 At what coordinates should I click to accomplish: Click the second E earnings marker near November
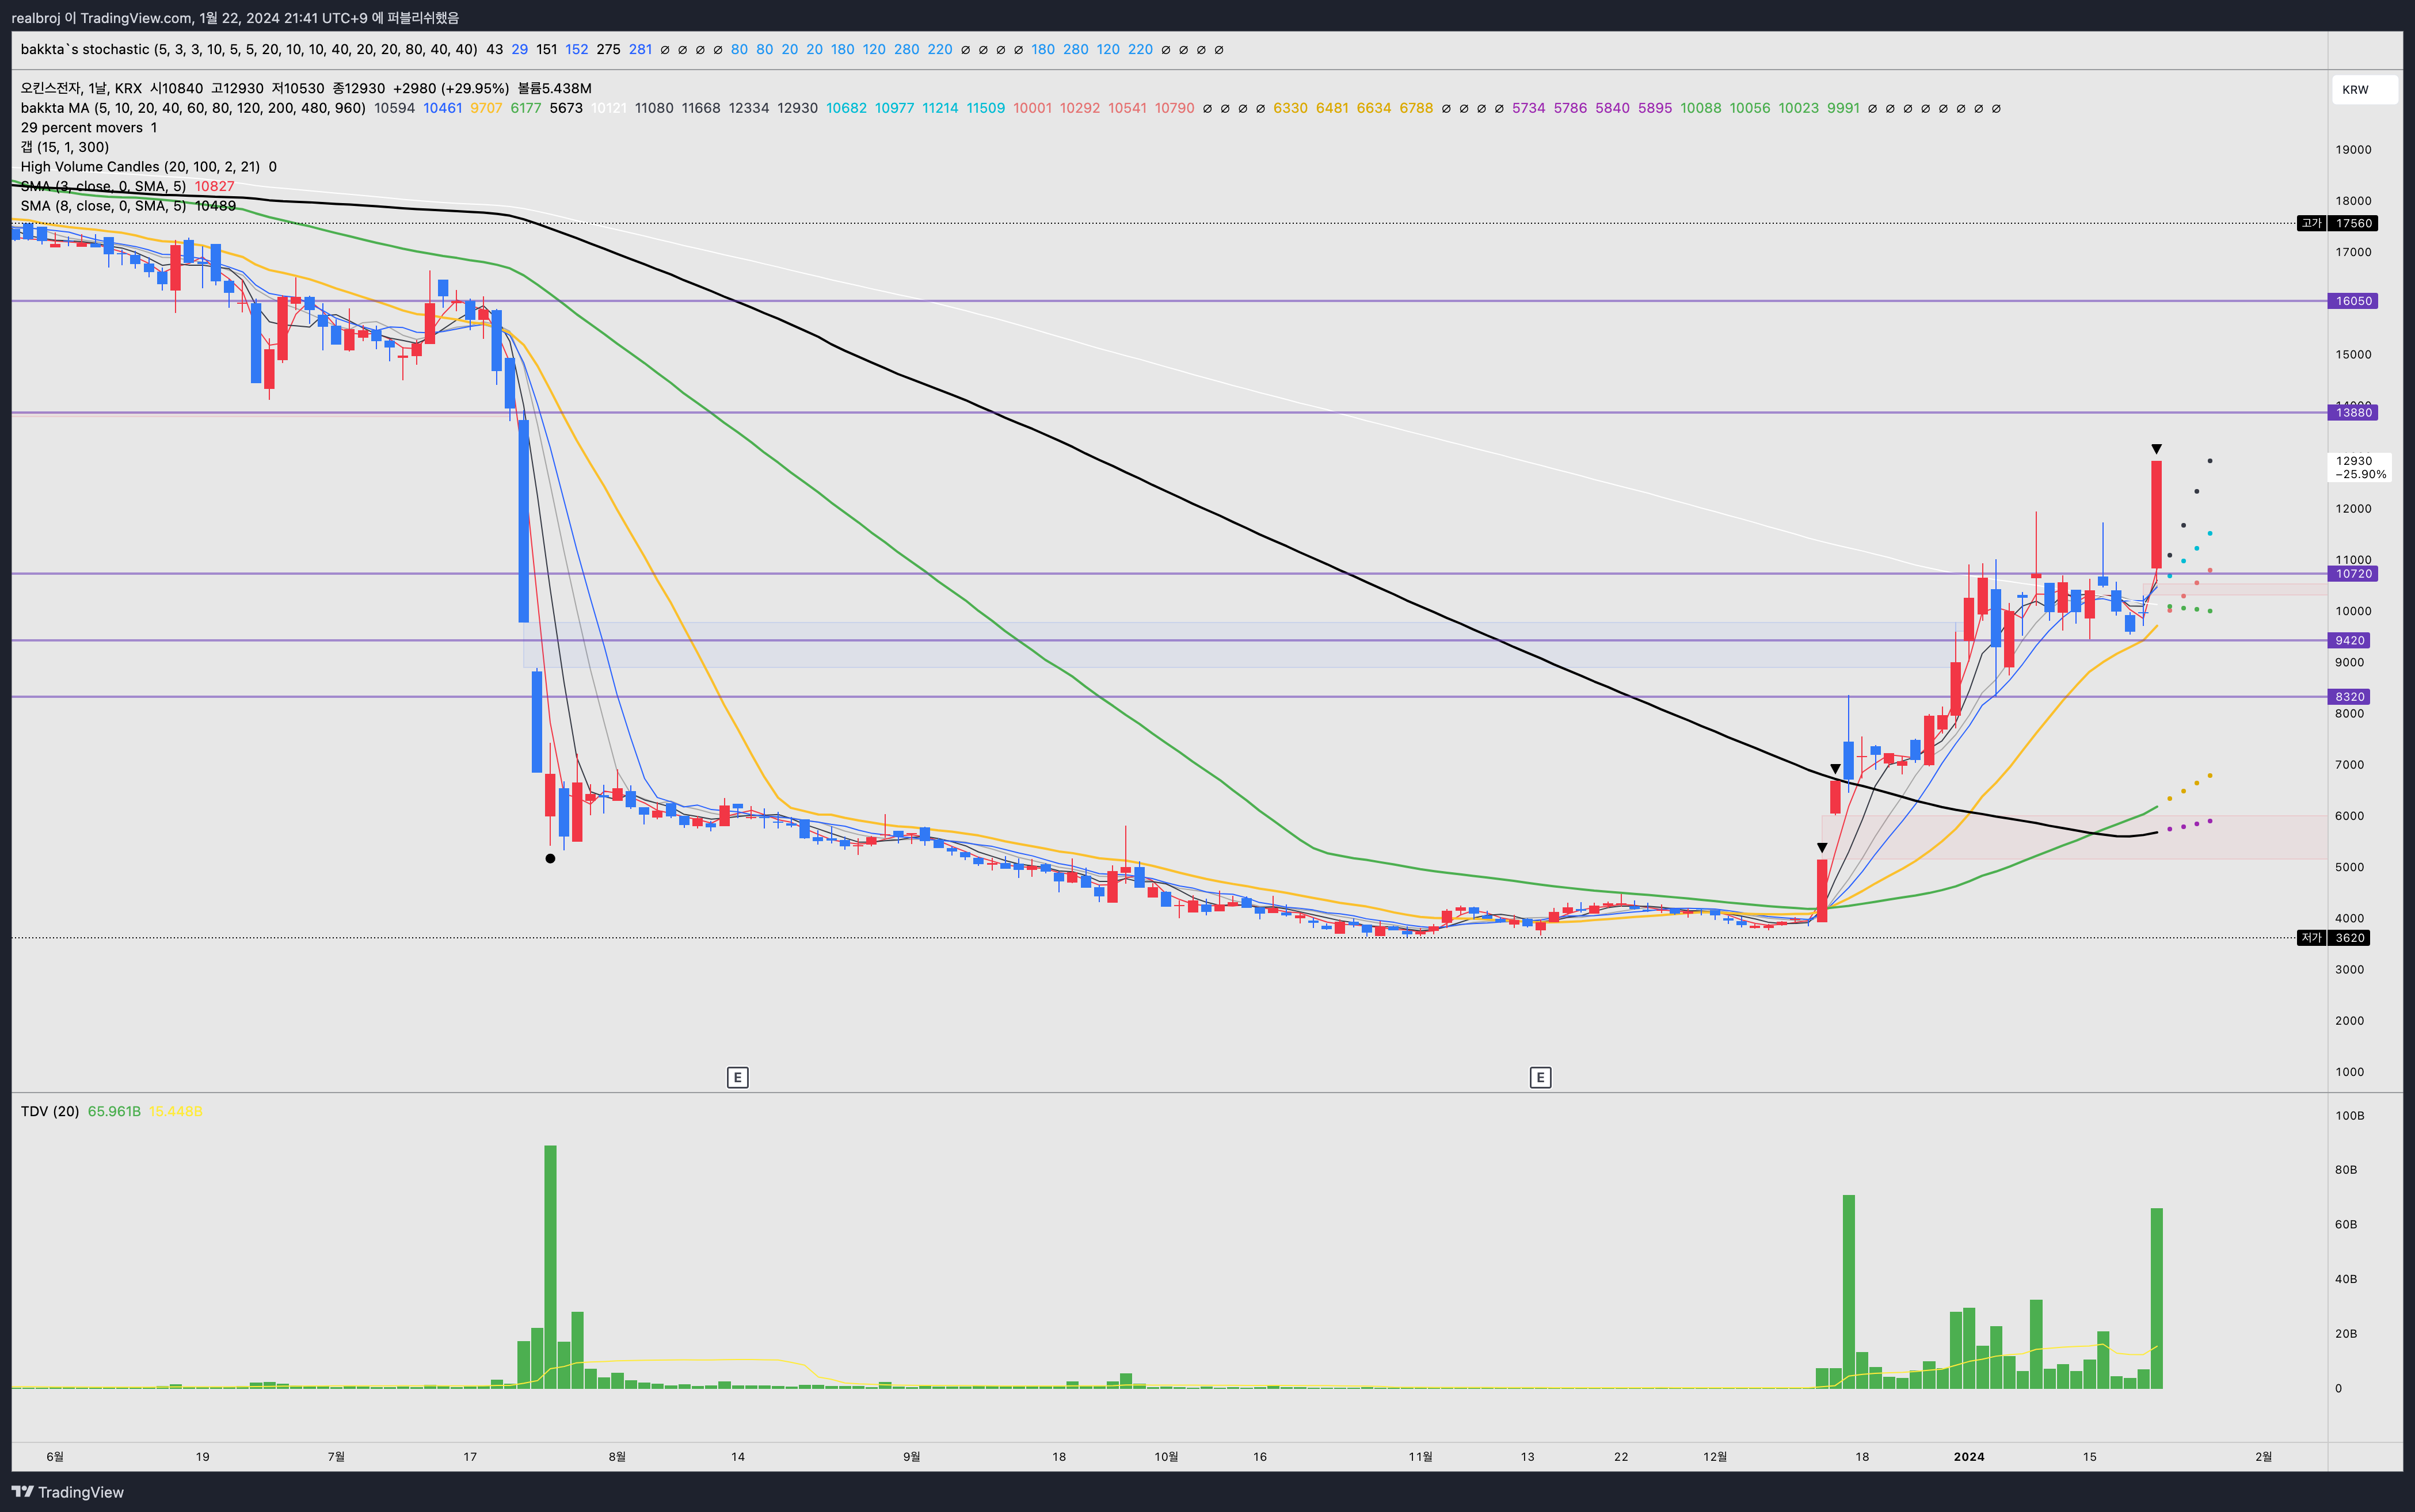1540,1077
